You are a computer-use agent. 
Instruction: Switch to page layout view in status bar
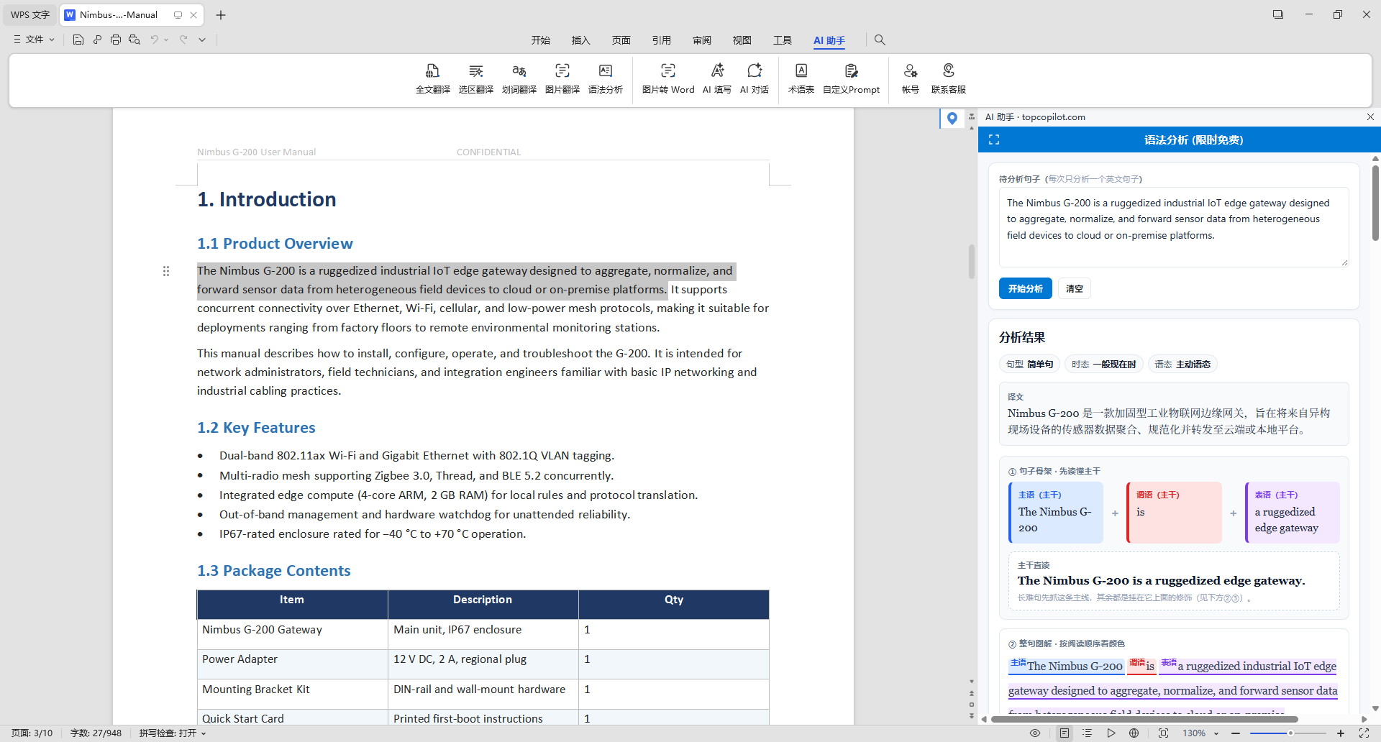tap(1064, 733)
